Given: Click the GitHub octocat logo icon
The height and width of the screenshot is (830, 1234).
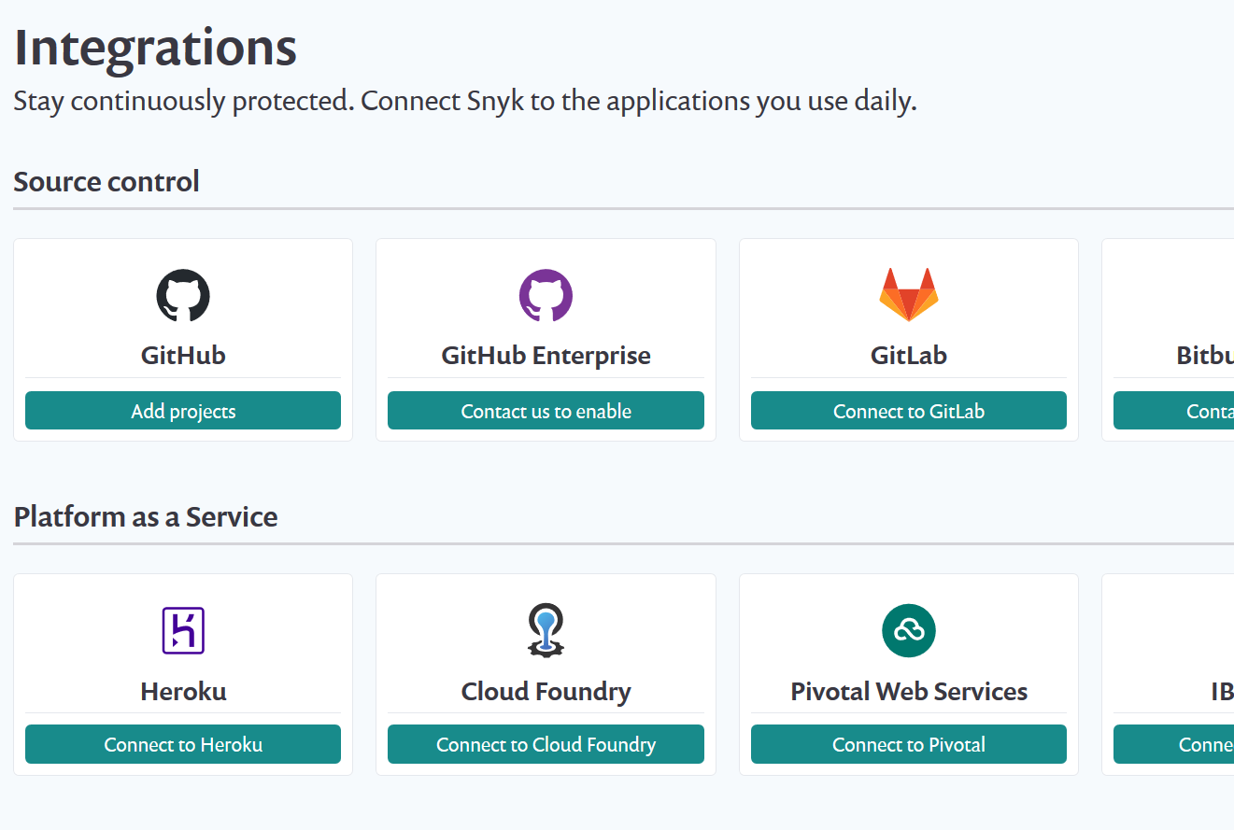Looking at the screenshot, I should tap(183, 296).
